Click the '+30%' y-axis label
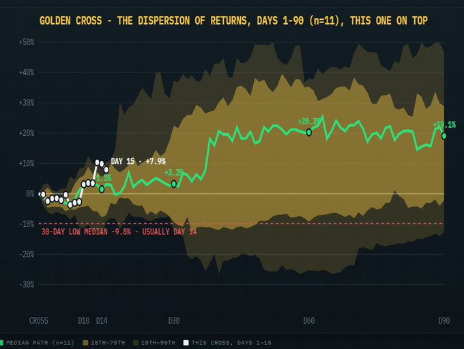This screenshot has height=349, width=464. coord(27,103)
